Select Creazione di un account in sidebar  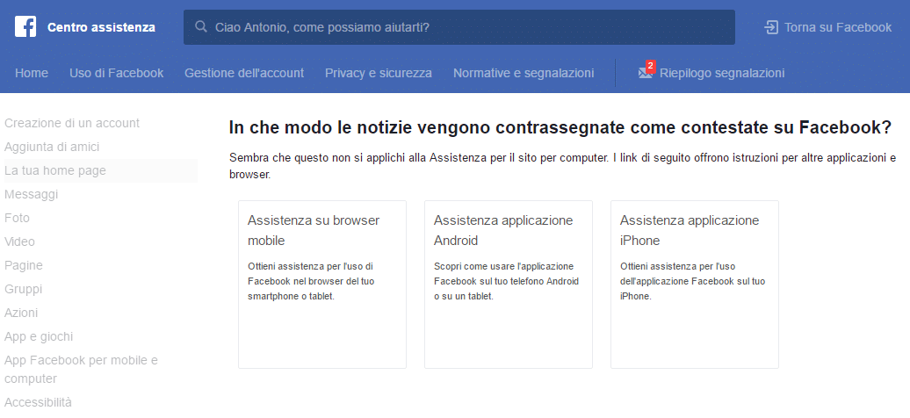pyautogui.click(x=72, y=123)
